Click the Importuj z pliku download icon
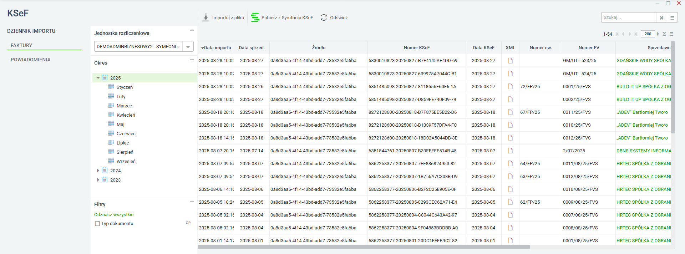685x254 pixels. tap(206, 17)
